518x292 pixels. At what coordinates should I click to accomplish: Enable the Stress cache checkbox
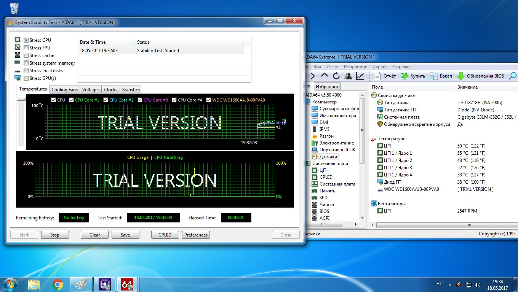click(26, 56)
